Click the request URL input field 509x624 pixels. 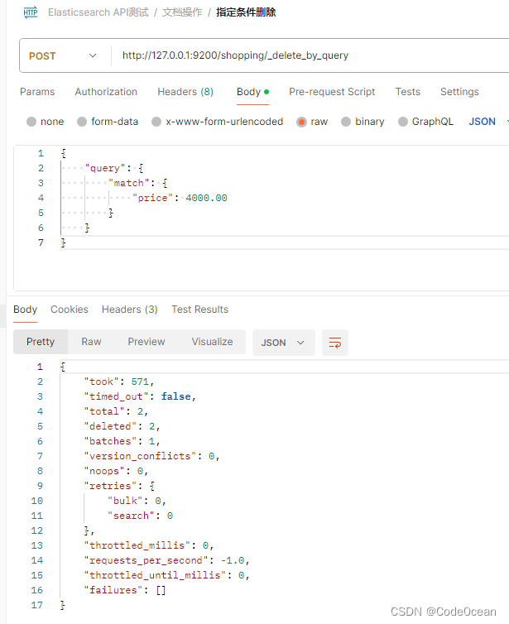click(x=310, y=55)
